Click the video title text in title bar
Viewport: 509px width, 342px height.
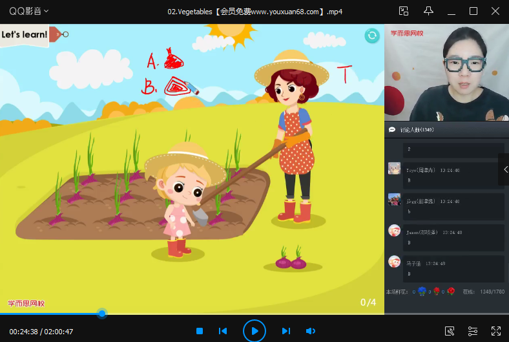[256, 11]
